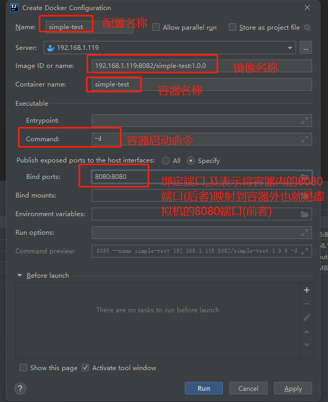Image resolution: width=328 pixels, height=402 pixels.
Task: Uncheck Activate tool window checkbox
Action: (85, 367)
